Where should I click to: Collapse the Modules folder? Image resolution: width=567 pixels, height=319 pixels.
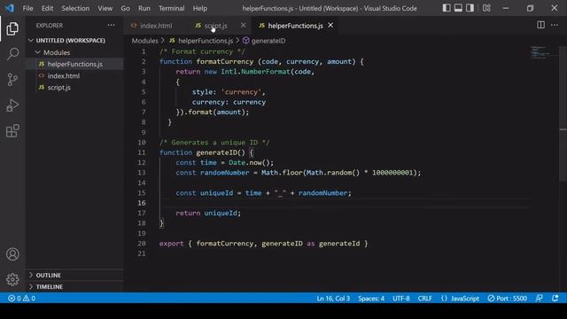click(57, 52)
